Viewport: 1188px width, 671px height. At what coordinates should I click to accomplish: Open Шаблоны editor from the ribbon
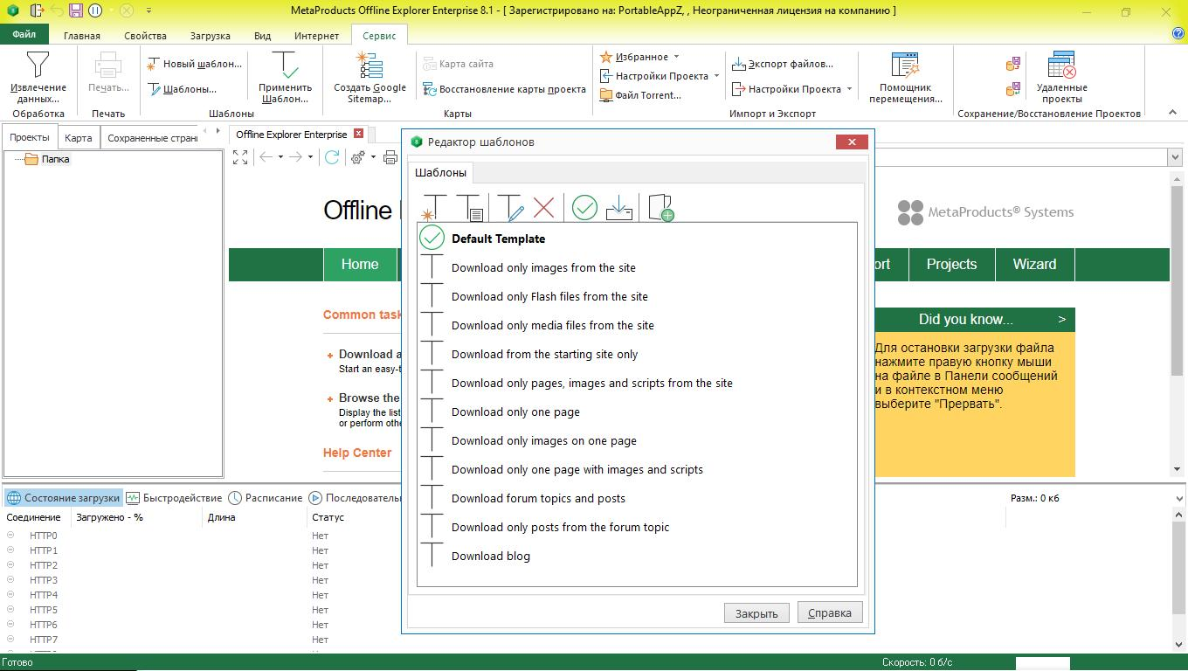pos(182,89)
